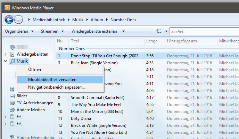The height and width of the screenshot is (139, 239).
Task: Select track The Way You Make Me Feel
Action: point(96,105)
